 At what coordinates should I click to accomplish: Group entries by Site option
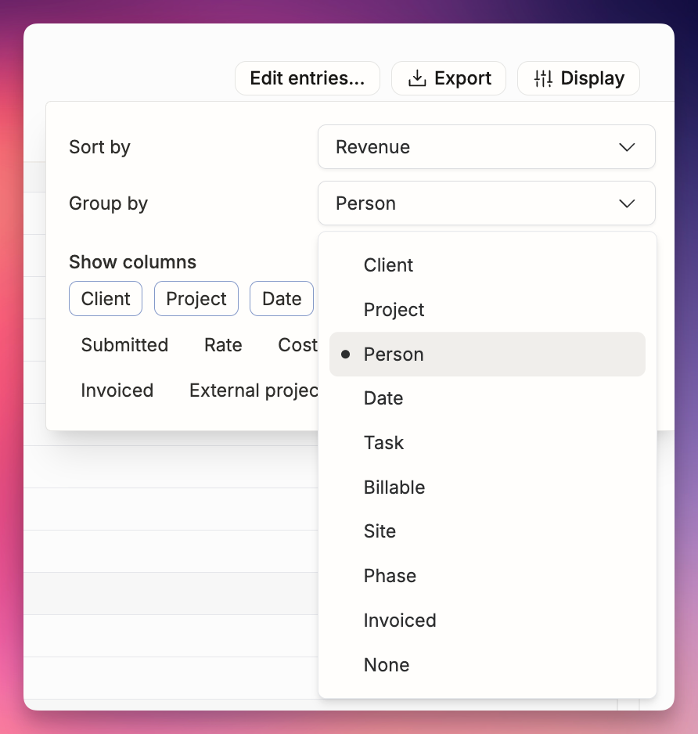click(488, 531)
